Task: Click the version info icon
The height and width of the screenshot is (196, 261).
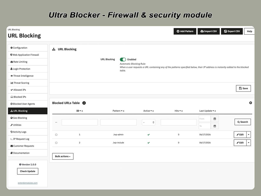Action: pos(20,165)
